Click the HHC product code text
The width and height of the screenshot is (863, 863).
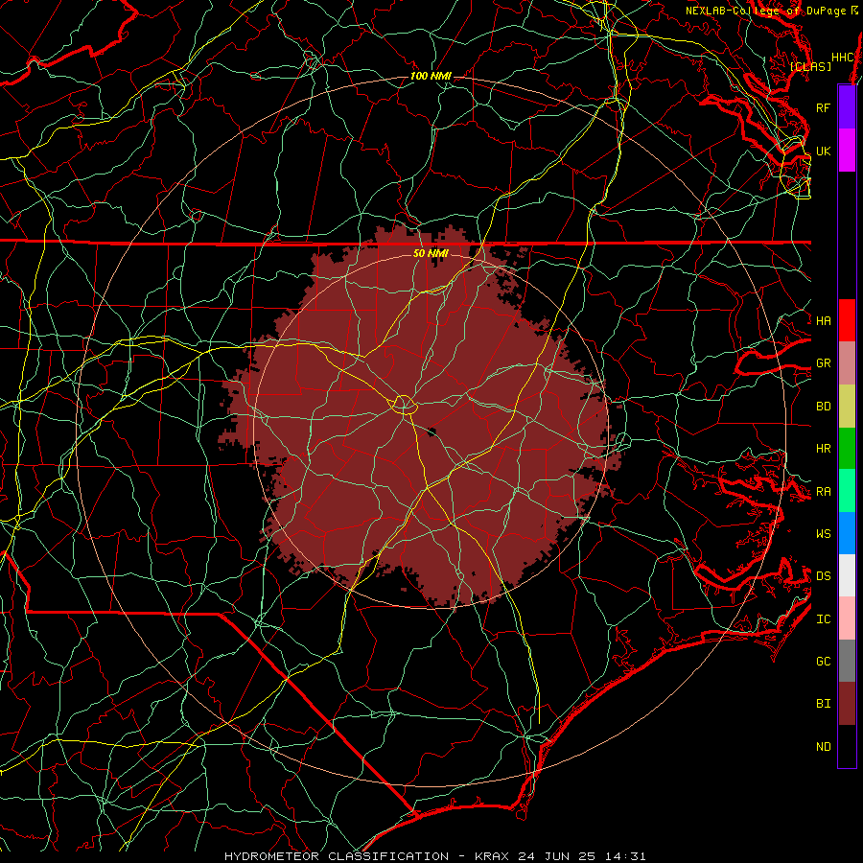pyautogui.click(x=842, y=58)
